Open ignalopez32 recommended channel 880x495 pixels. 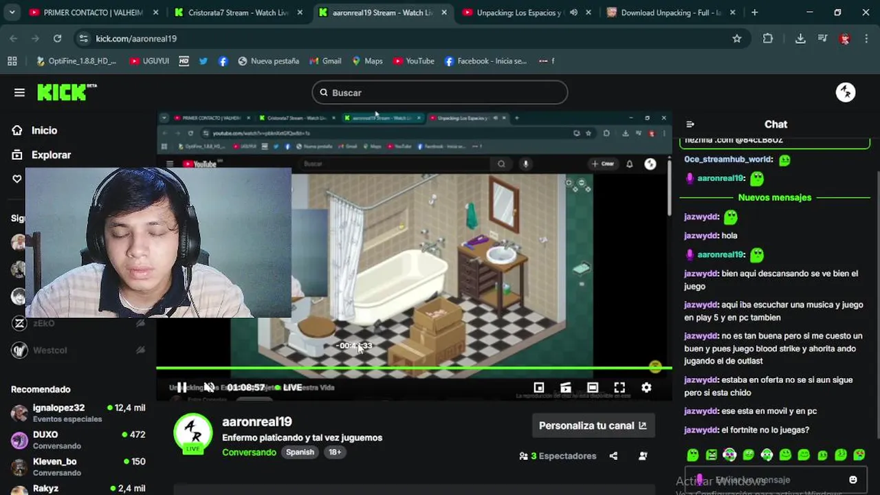[x=78, y=412]
